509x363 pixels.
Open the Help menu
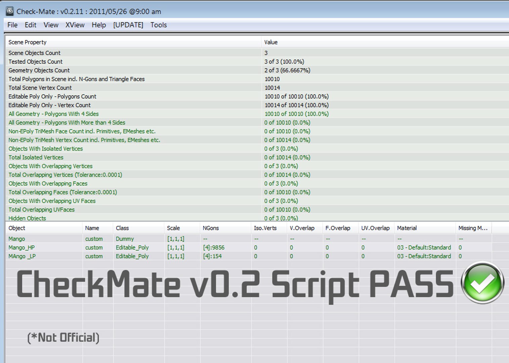(x=99, y=25)
